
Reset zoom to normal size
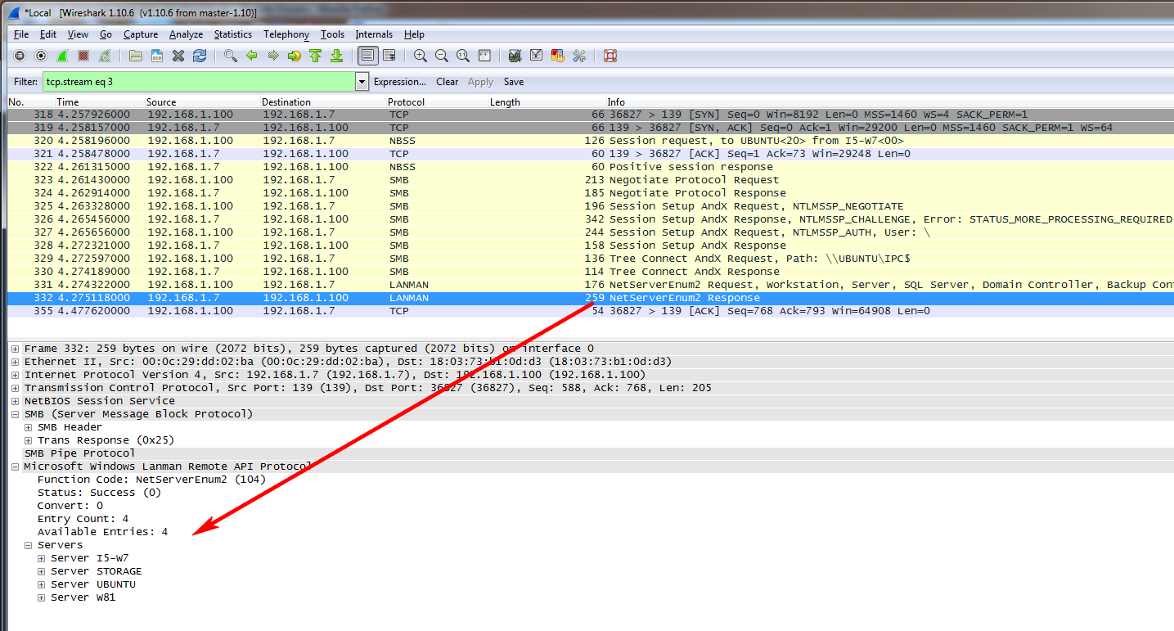[x=463, y=56]
